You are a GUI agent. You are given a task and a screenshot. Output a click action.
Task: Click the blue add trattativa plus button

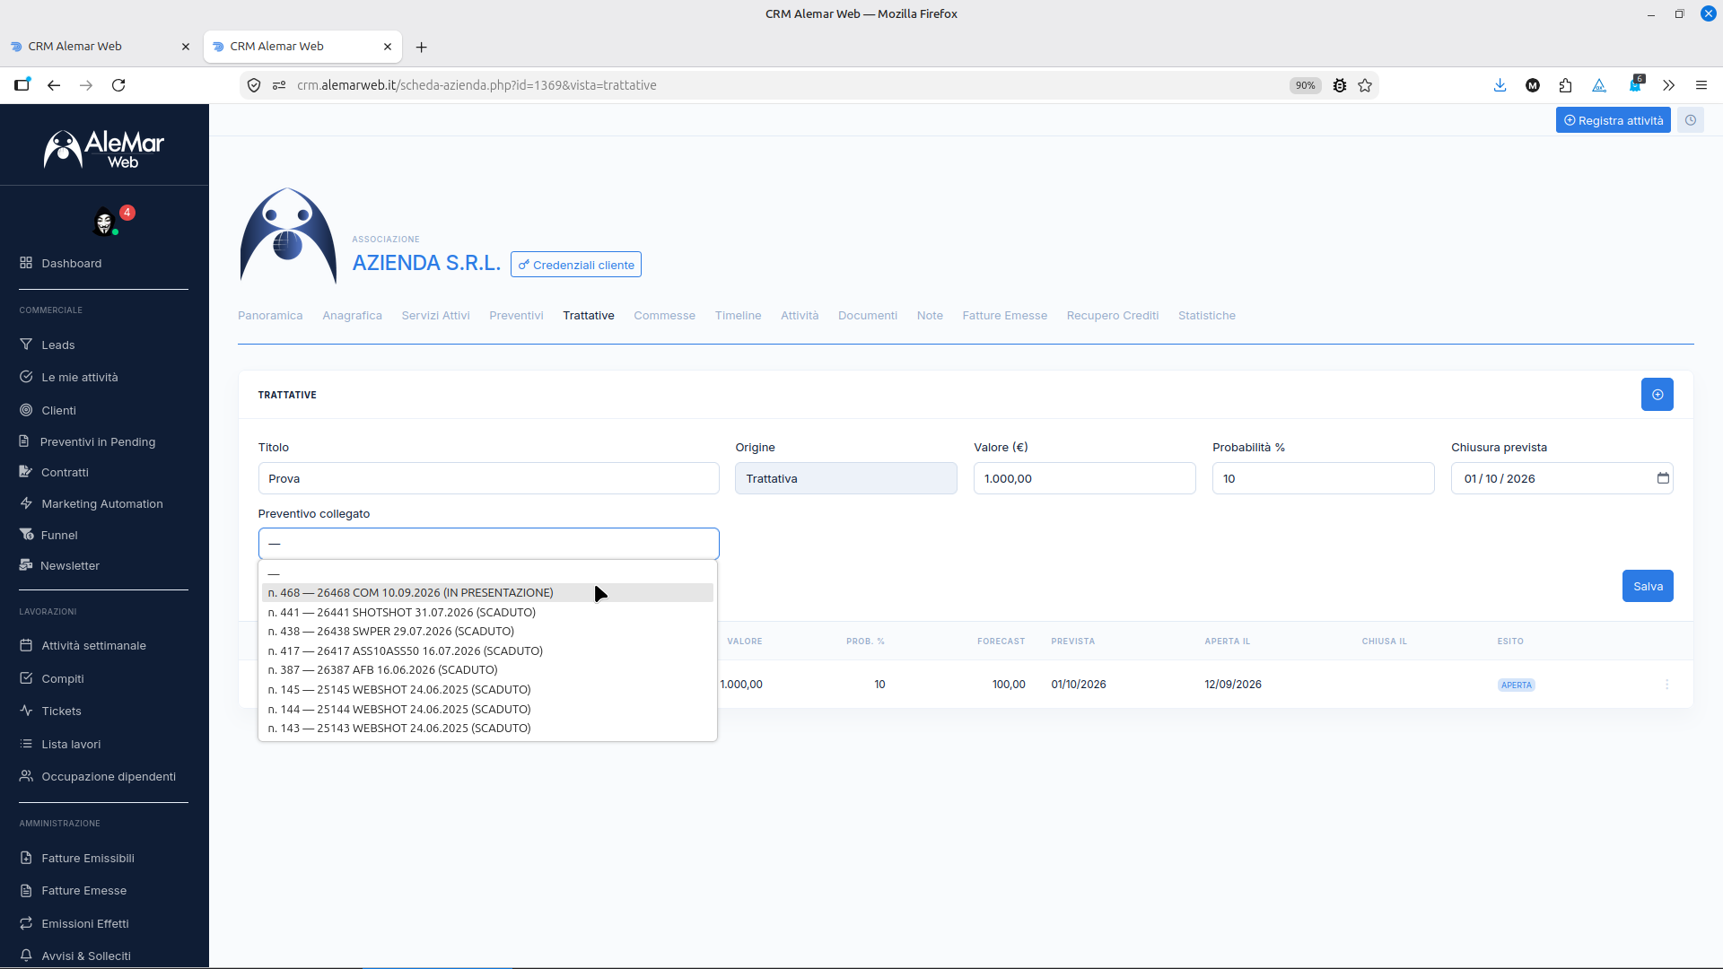pyautogui.click(x=1657, y=395)
